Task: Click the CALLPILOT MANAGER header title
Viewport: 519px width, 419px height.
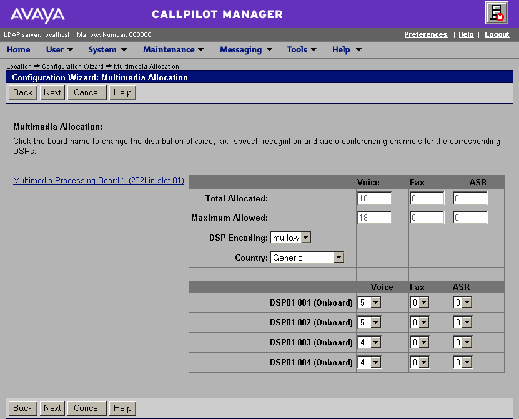Action: (x=217, y=14)
